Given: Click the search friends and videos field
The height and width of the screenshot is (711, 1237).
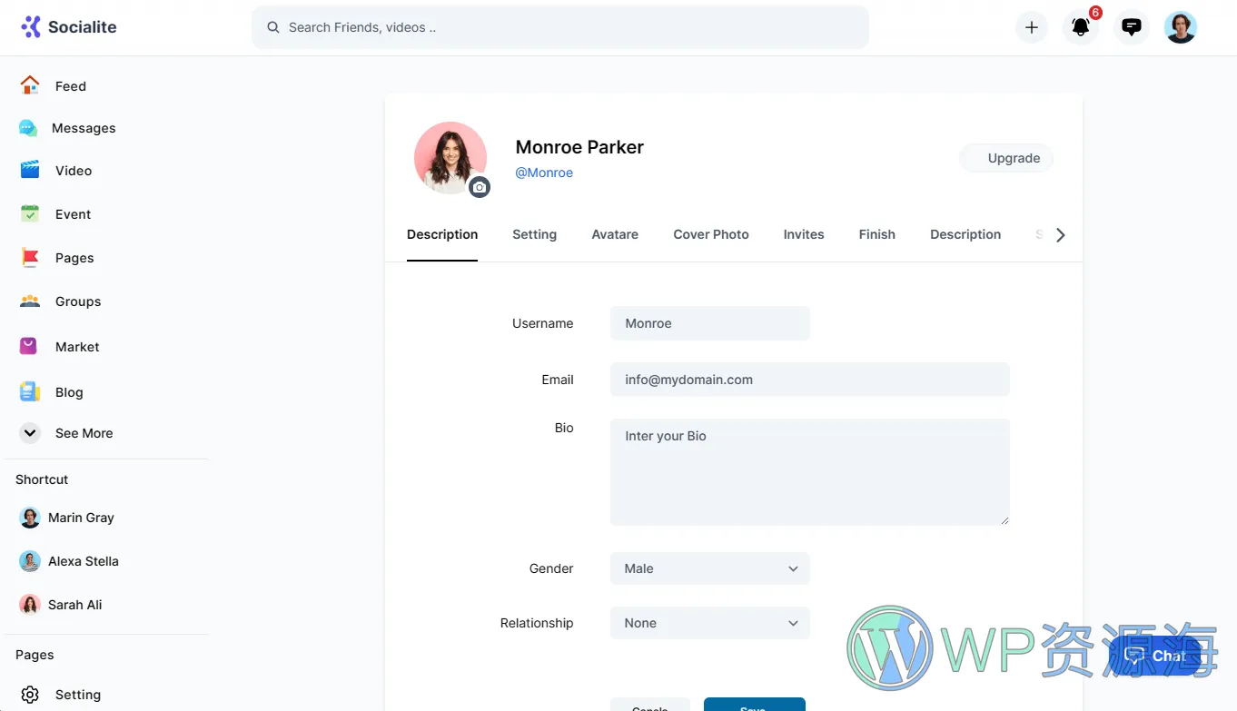Looking at the screenshot, I should pyautogui.click(x=560, y=27).
